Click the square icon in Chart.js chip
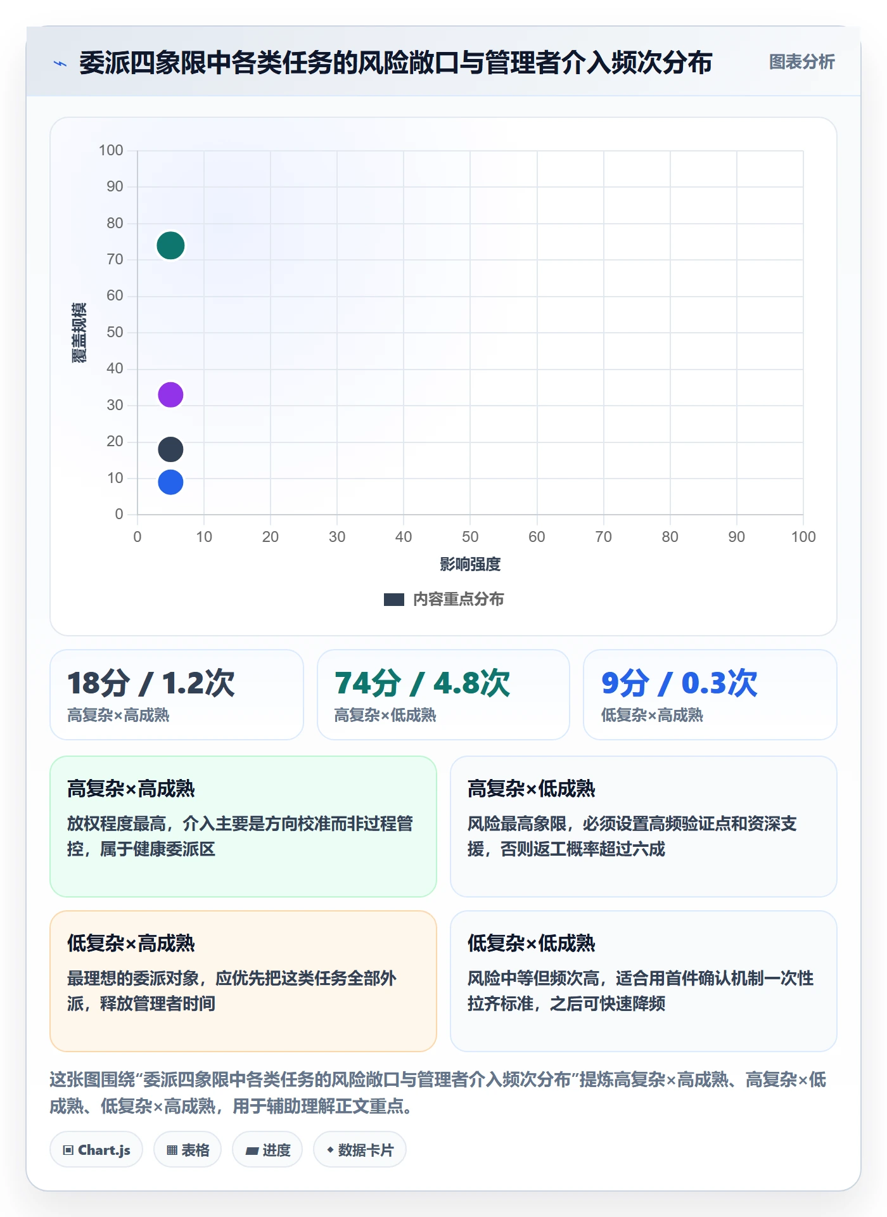This screenshot has width=887, height=1217. pos(68,1150)
